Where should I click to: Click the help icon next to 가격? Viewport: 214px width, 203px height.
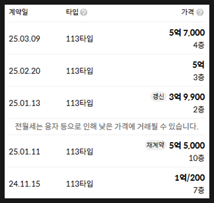pos(200,12)
